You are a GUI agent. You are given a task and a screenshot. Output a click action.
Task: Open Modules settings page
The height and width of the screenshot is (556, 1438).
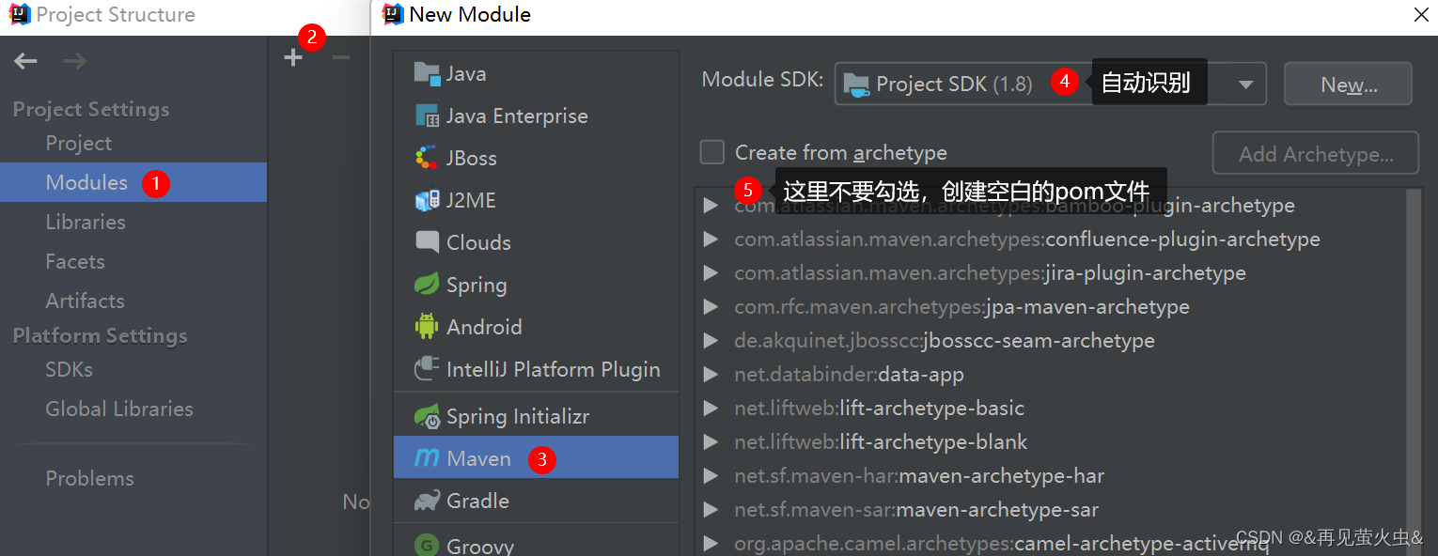pos(133,182)
